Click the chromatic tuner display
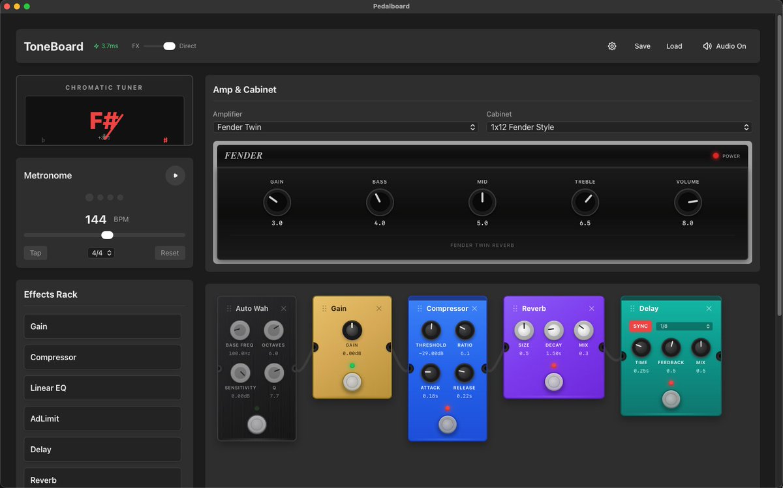This screenshot has height=488, width=783. pos(104,121)
